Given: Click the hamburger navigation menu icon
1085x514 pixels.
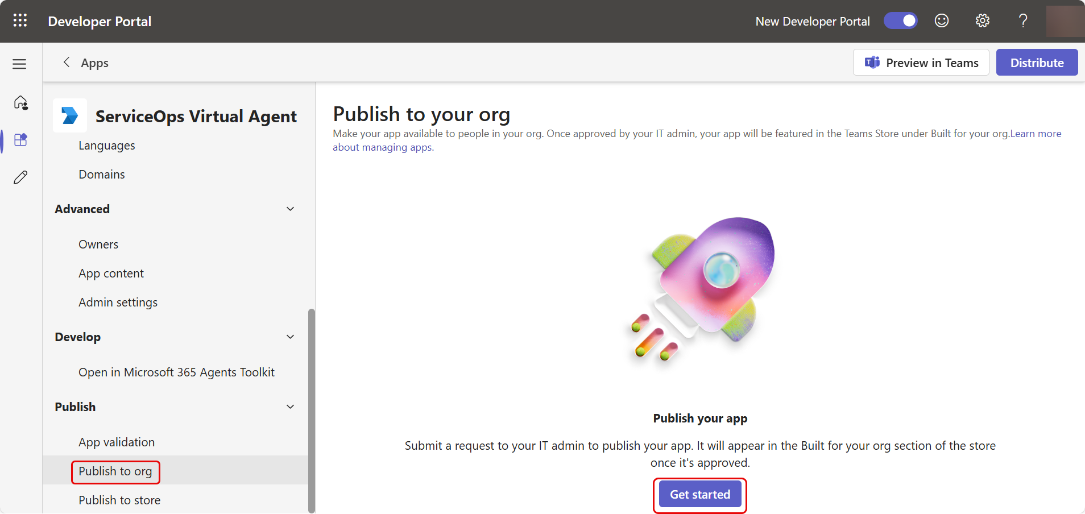Looking at the screenshot, I should (20, 64).
